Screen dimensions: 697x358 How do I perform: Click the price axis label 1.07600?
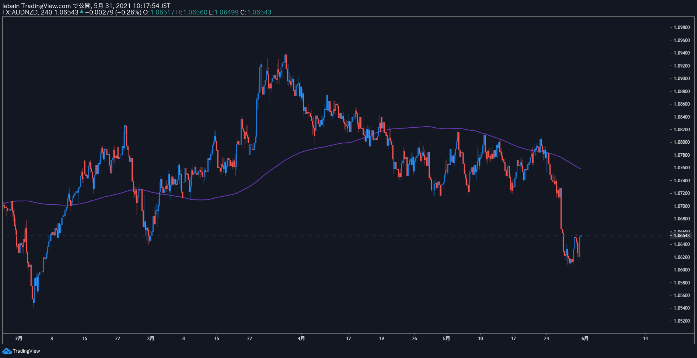pos(682,168)
